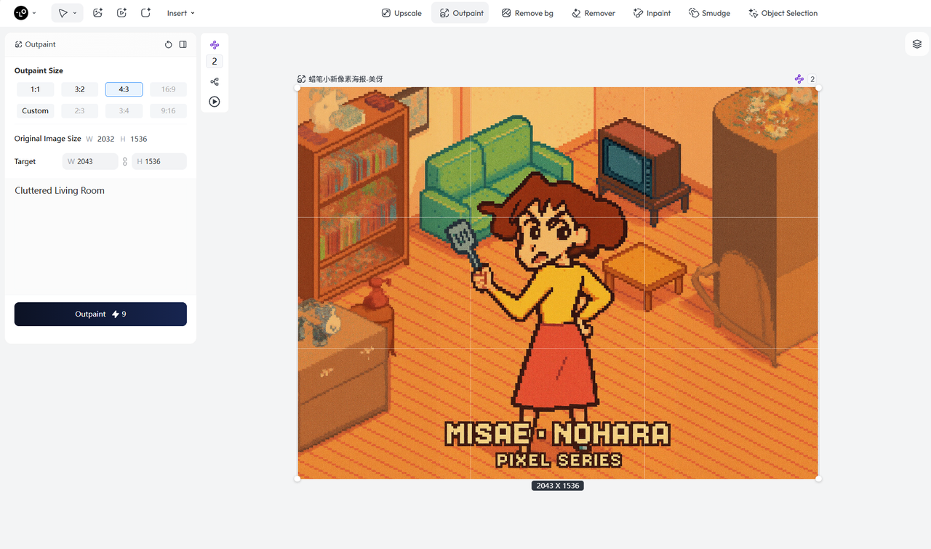The width and height of the screenshot is (931, 549).
Task: Choose the Remove bg tool
Action: 527,13
